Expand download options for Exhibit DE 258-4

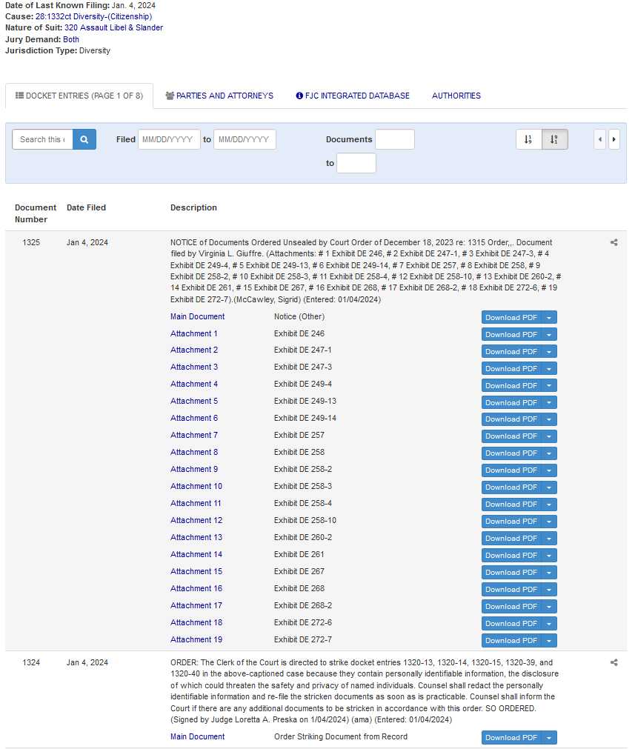[549, 505]
